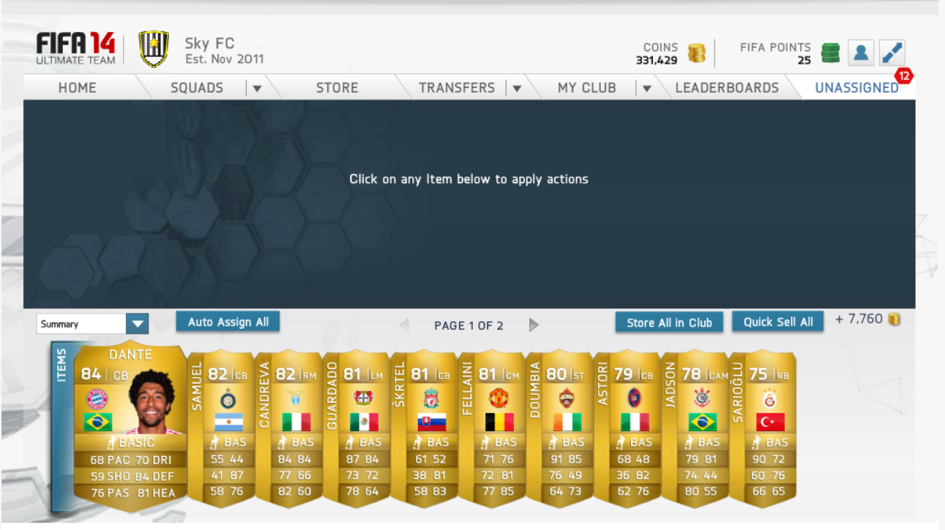The image size is (945, 530).
Task: Go to the previous items page arrow
Action: point(403,325)
